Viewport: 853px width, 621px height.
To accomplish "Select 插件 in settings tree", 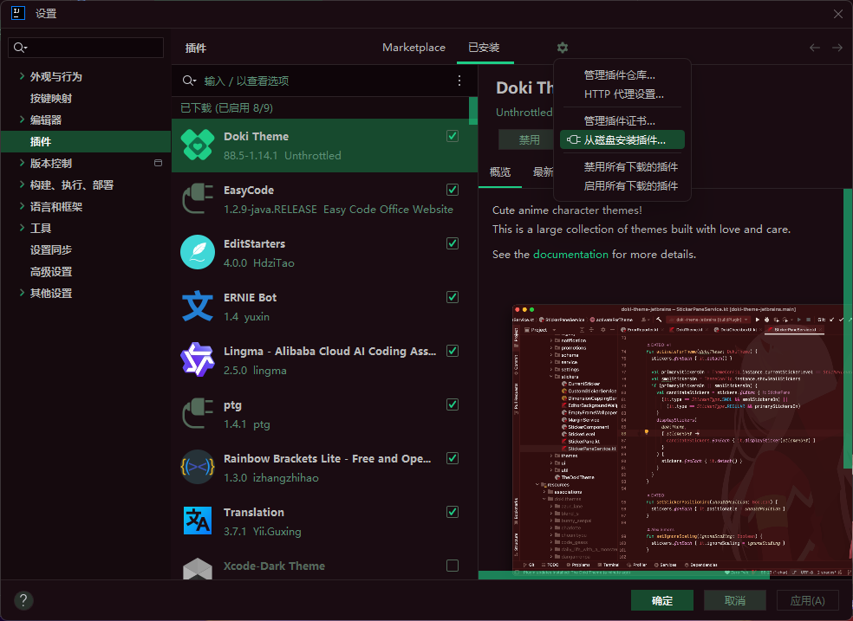I will 86,141.
